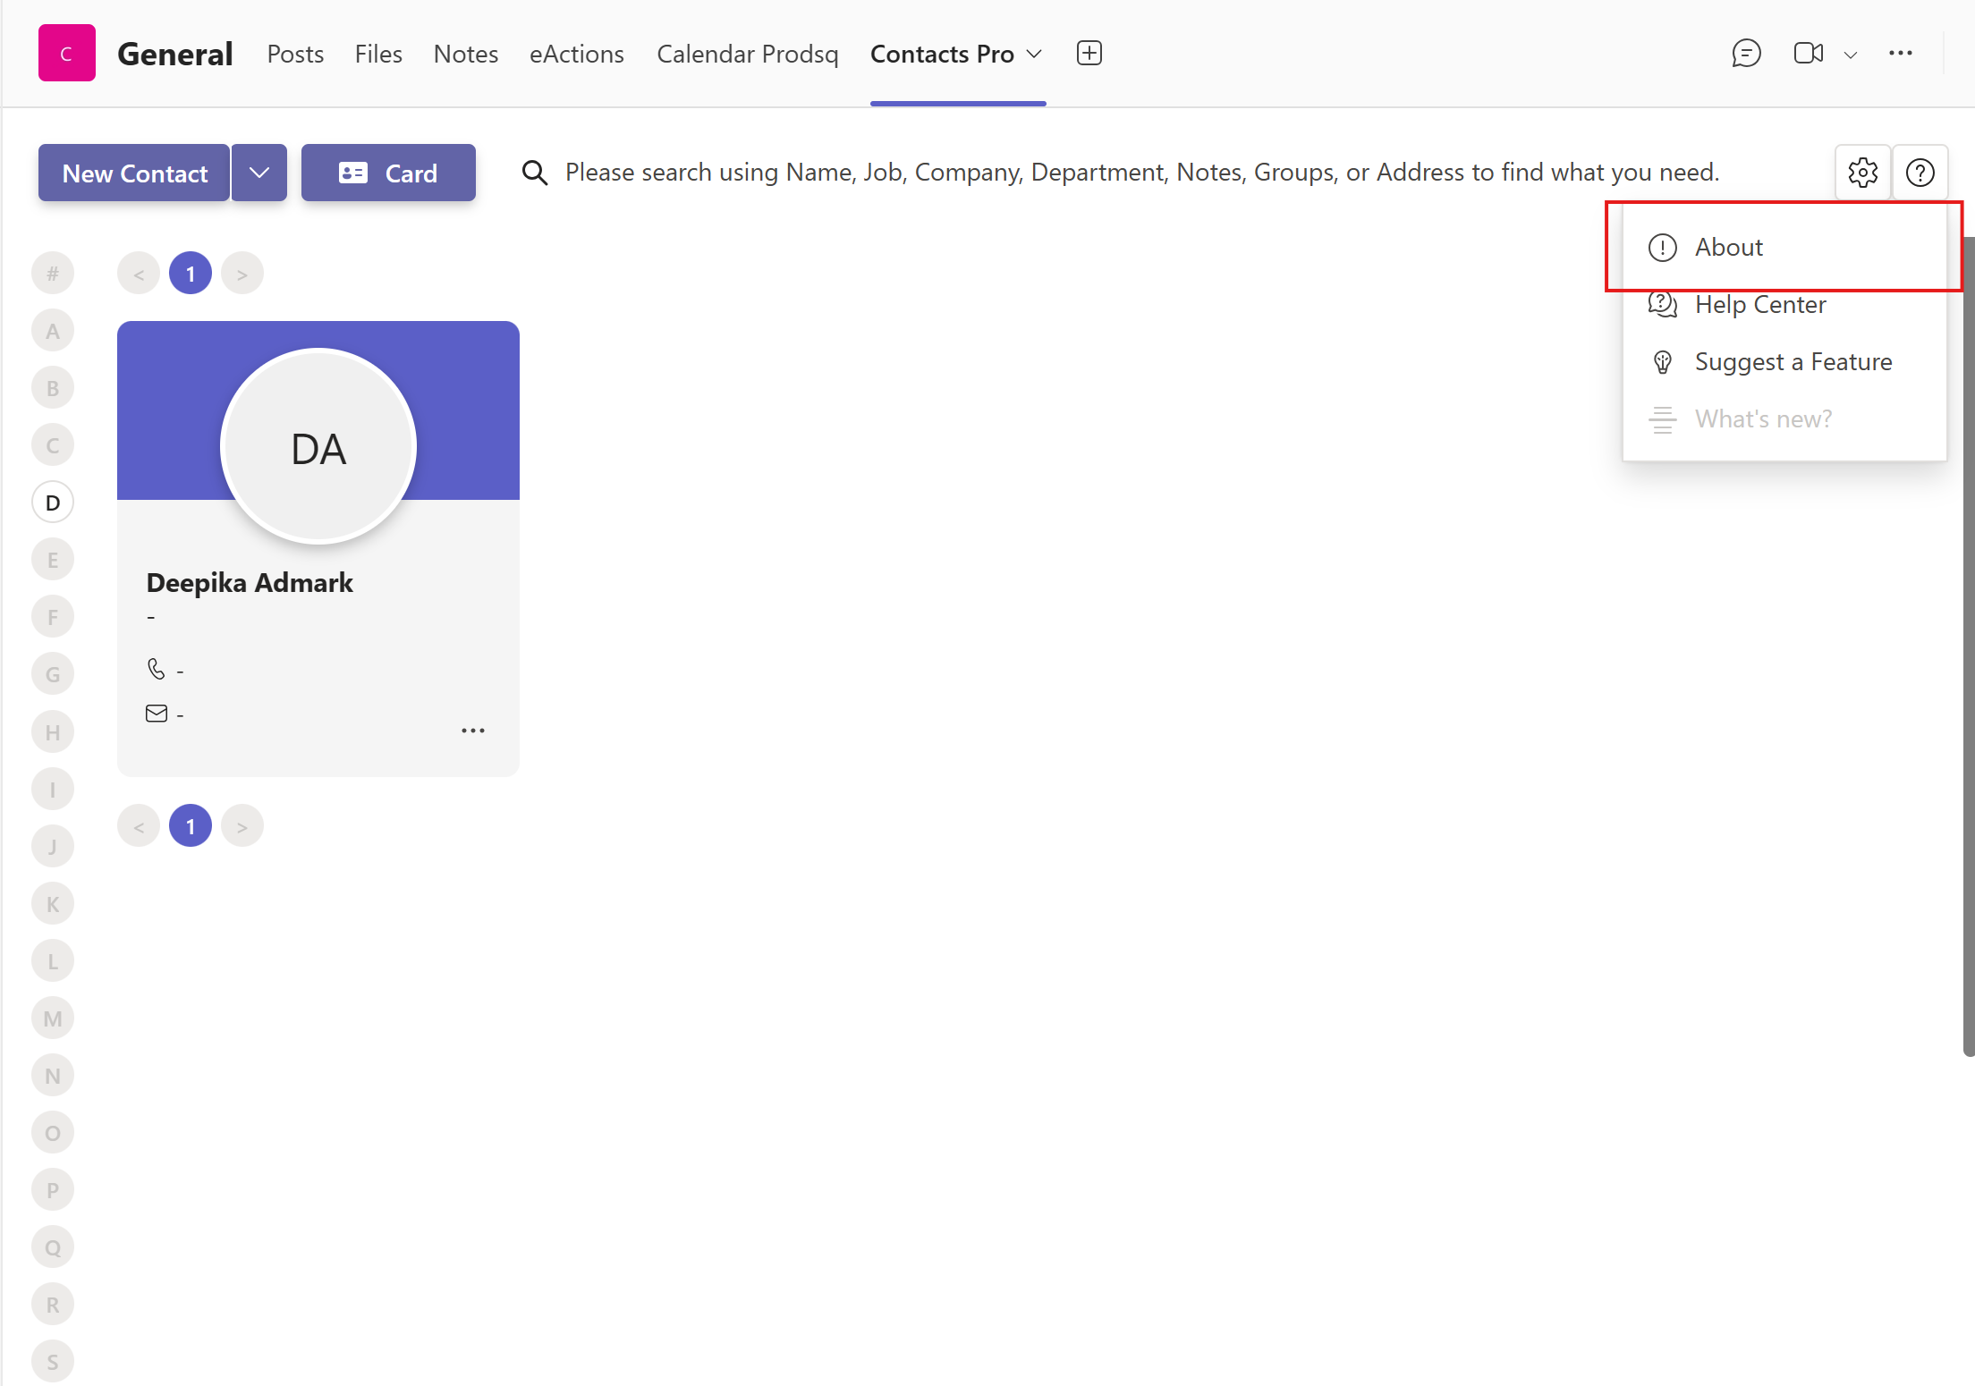
Task: Open the settings gear icon
Action: pos(1862,171)
